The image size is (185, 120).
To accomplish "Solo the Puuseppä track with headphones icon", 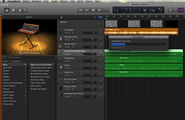I will (69, 33).
